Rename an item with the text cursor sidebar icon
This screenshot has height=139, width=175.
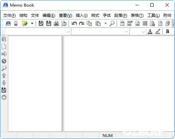[x=4, y=54]
